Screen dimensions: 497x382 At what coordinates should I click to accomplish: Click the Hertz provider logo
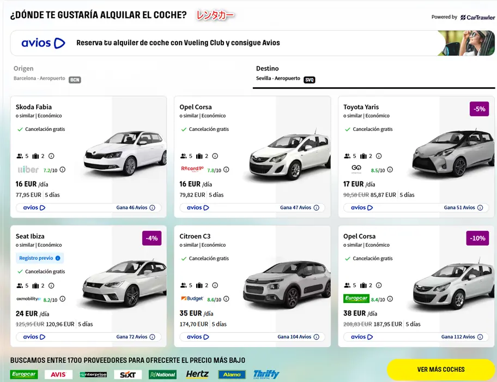(x=197, y=374)
